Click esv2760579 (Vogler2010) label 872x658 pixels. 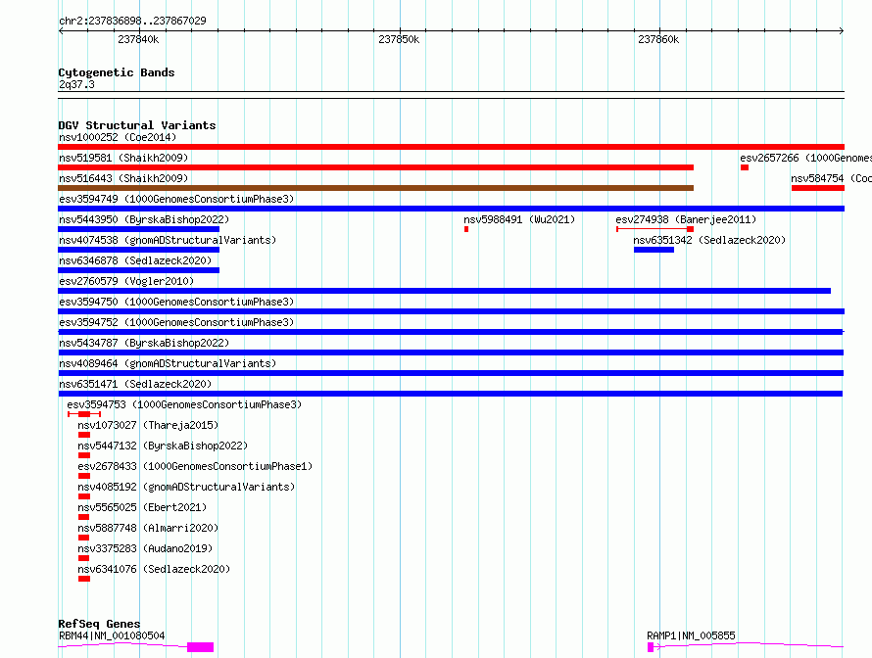[x=126, y=281]
